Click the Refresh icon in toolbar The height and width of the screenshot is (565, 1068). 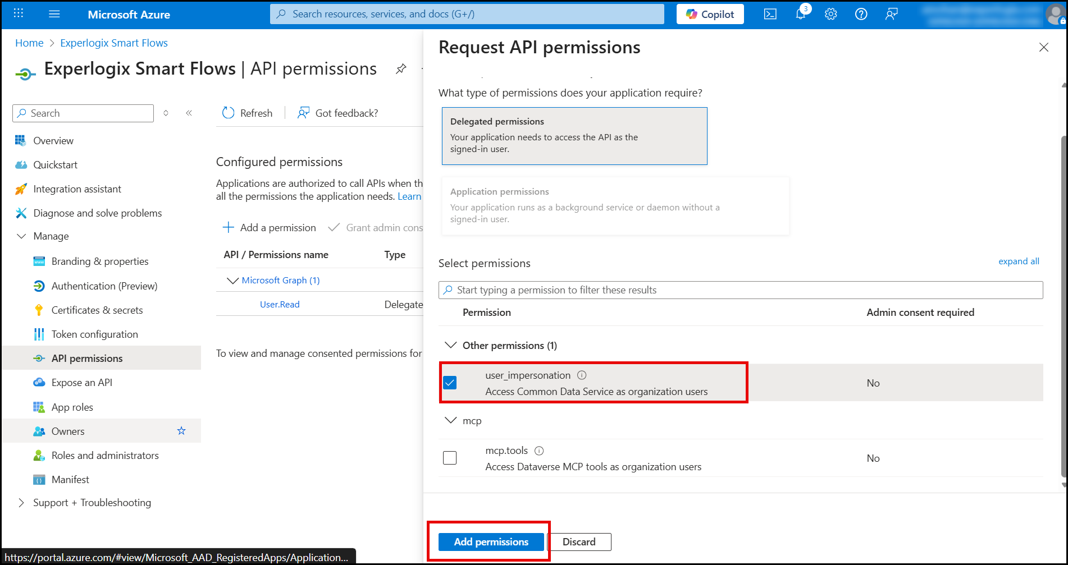click(228, 113)
